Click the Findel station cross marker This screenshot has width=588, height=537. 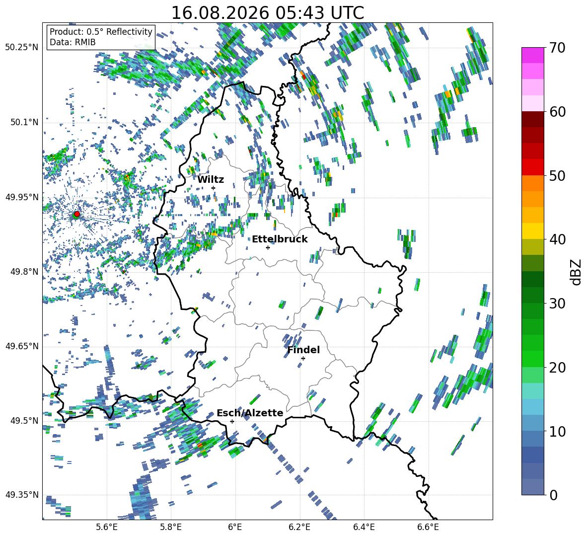click(x=303, y=359)
